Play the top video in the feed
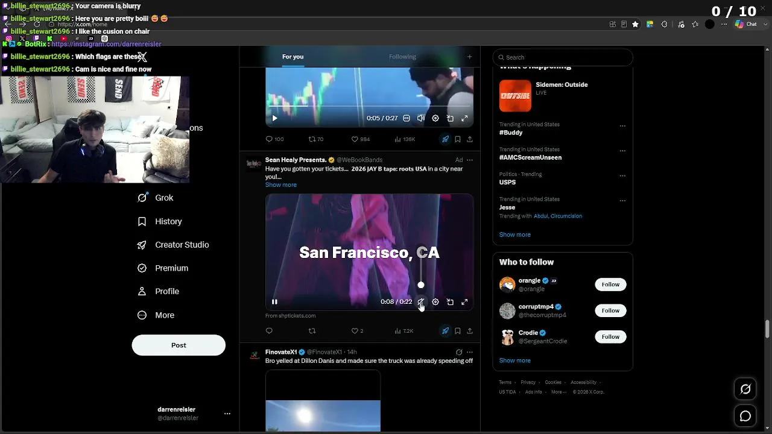This screenshot has height=434, width=772. [274, 118]
